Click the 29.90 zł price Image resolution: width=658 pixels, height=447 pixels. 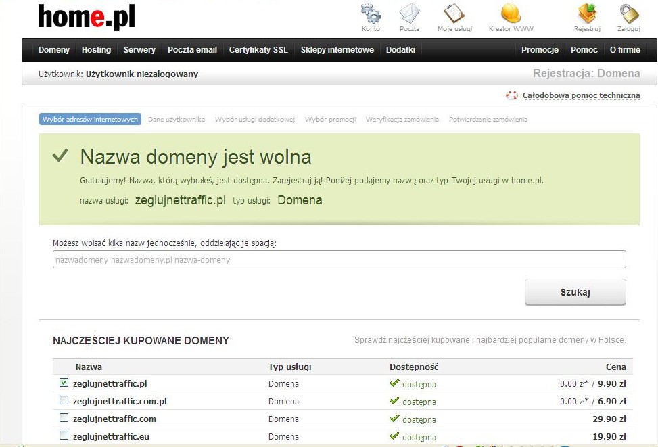point(609,419)
